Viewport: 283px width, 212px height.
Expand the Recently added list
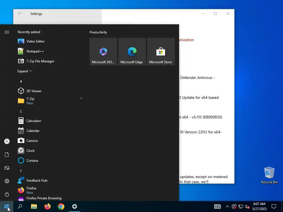click(25, 71)
